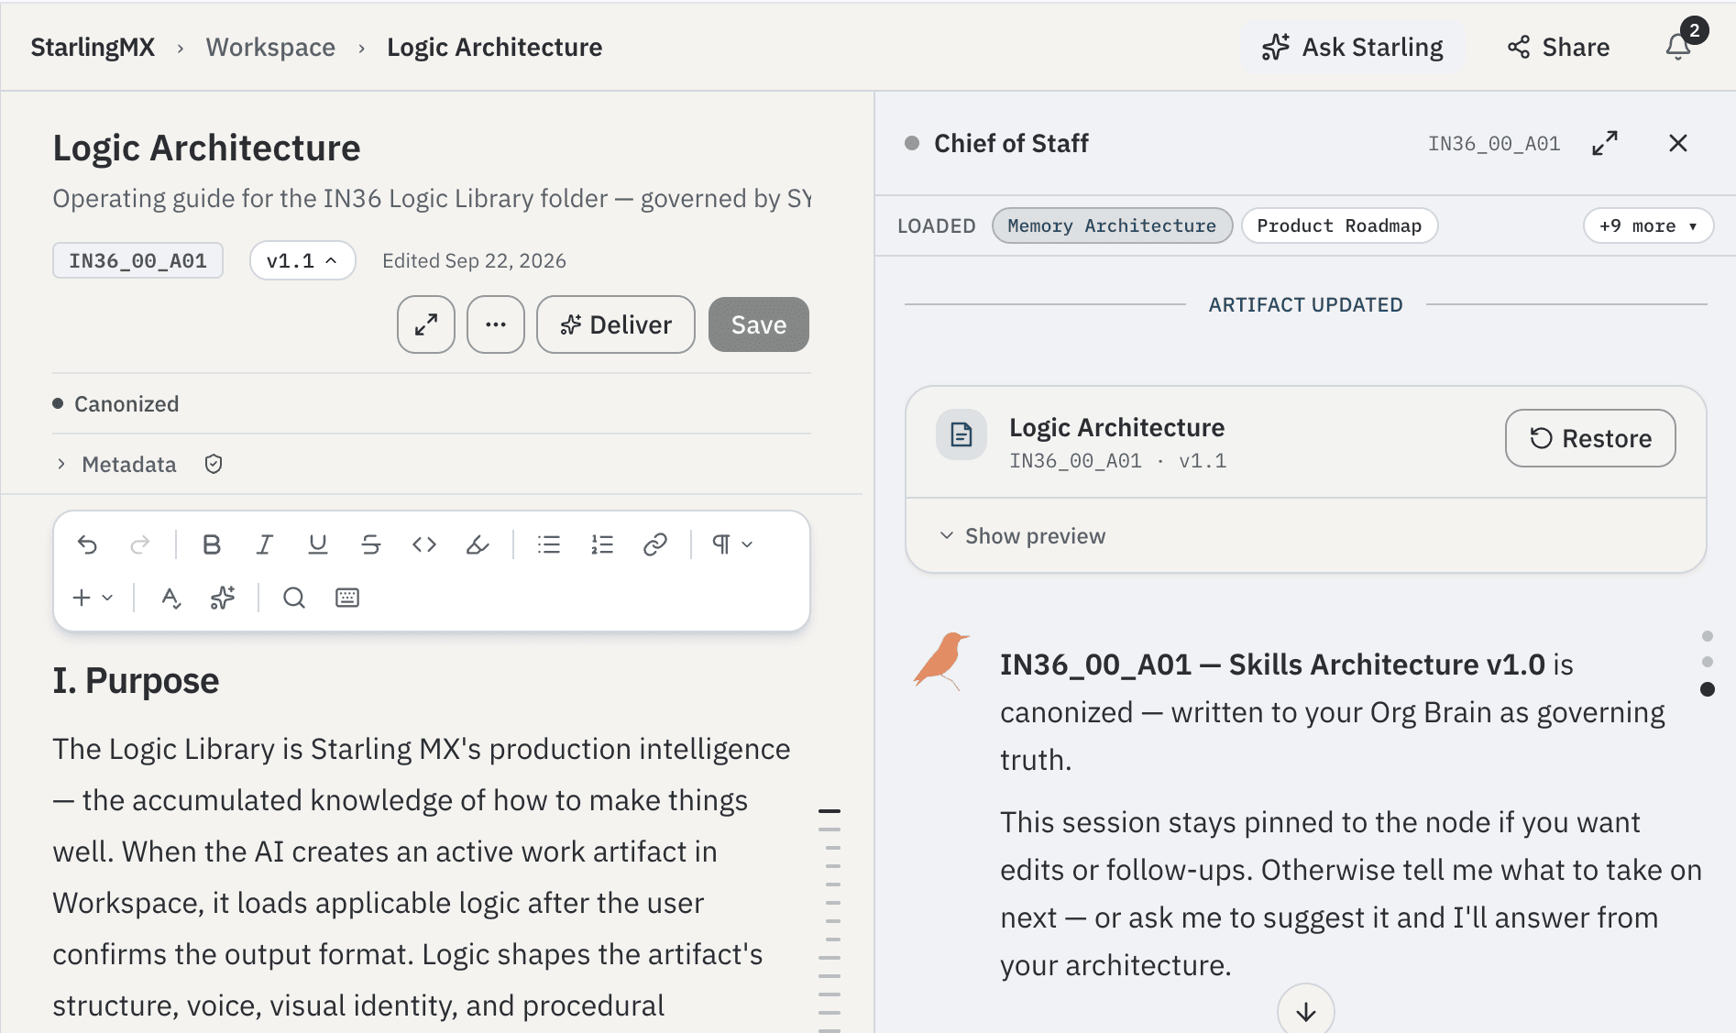The height and width of the screenshot is (1033, 1736).
Task: Expand the Metadata section
Action: (x=115, y=465)
